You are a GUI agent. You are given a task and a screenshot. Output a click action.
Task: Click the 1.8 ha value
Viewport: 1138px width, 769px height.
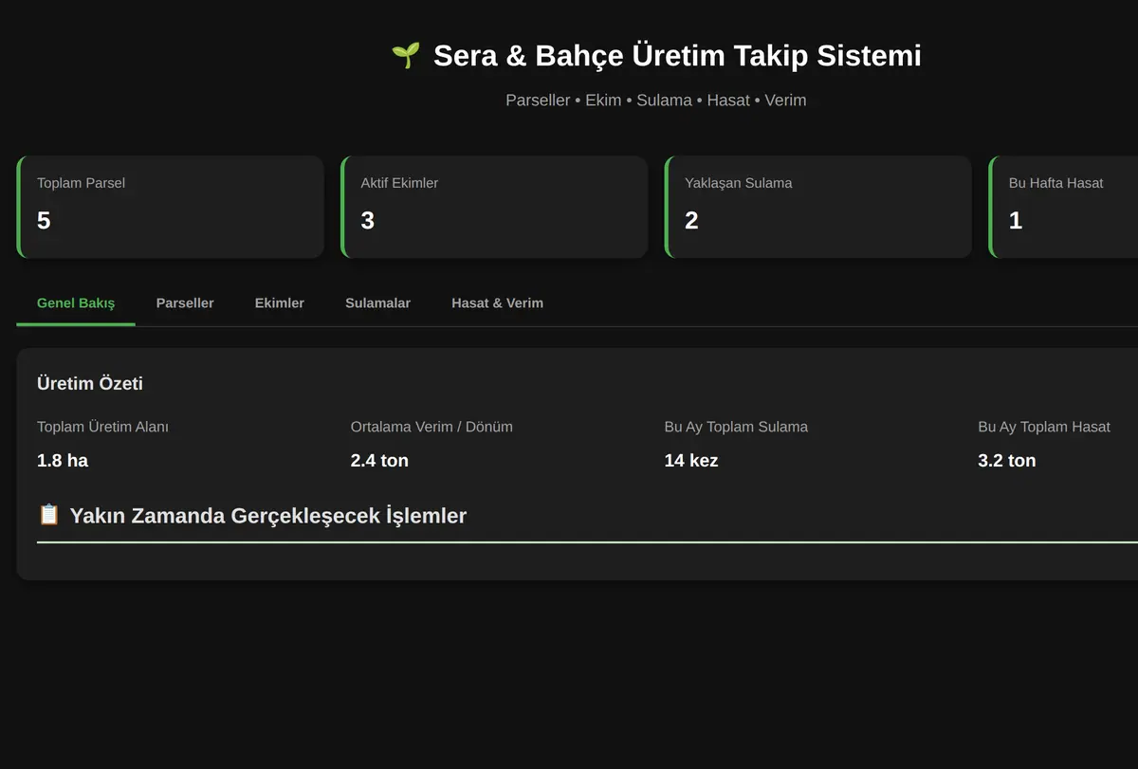click(x=63, y=461)
